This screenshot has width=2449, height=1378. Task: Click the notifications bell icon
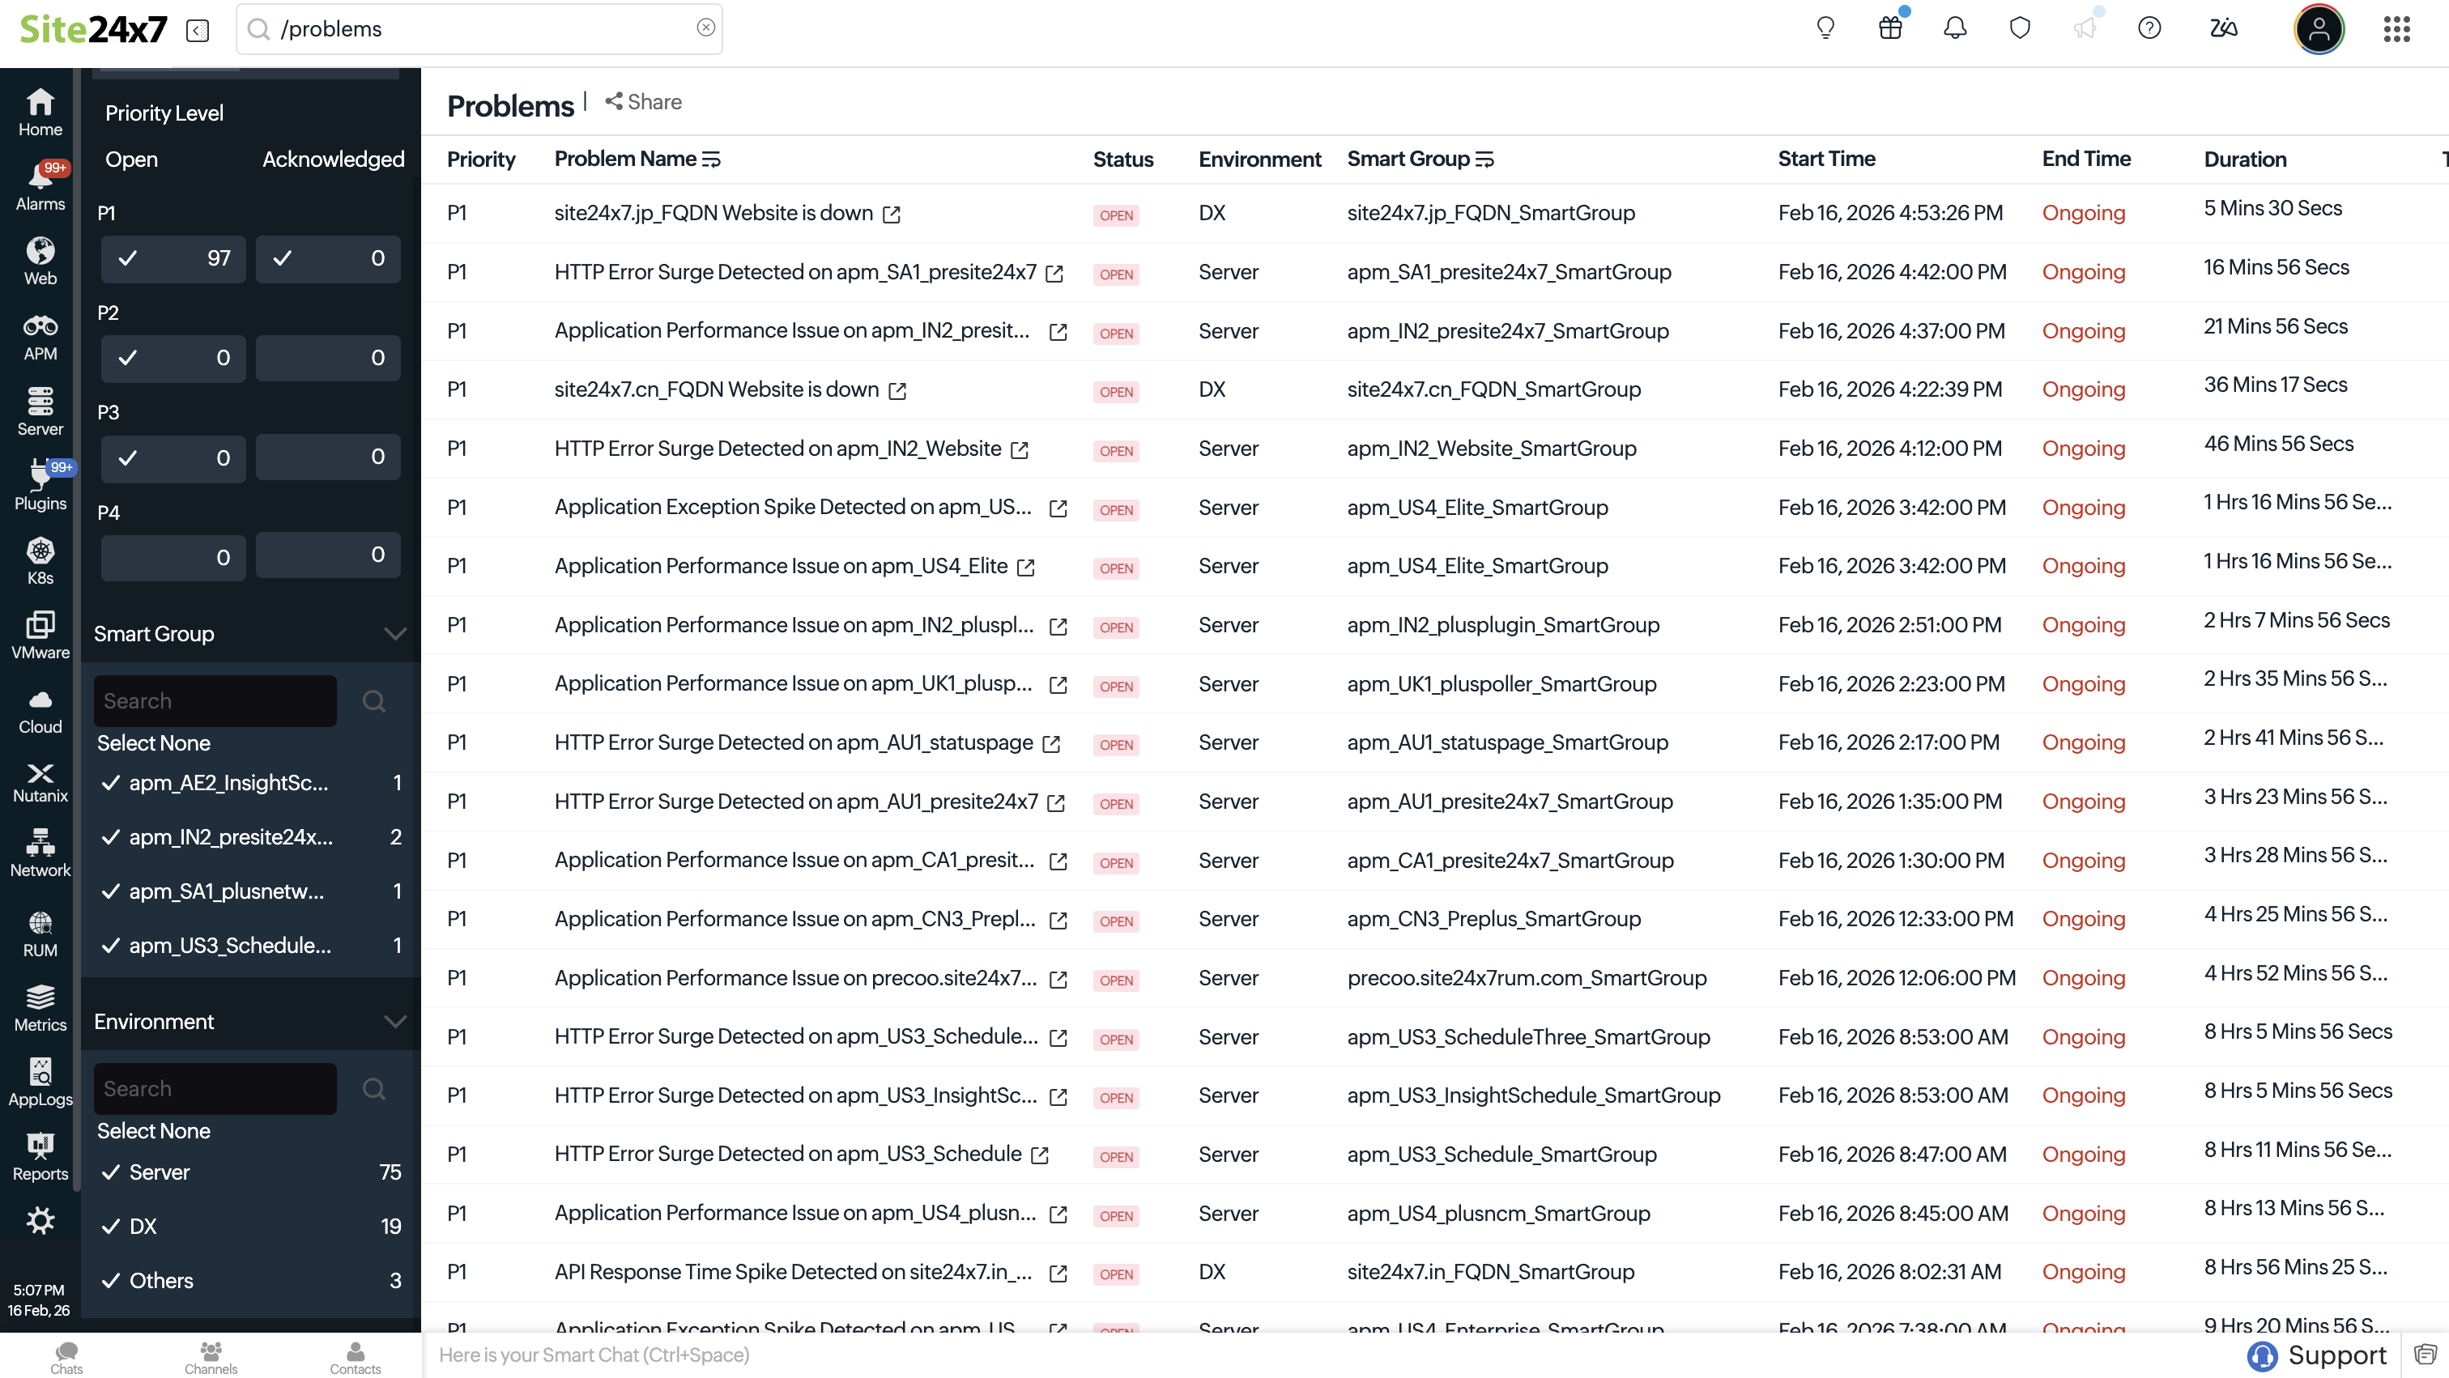point(1955,28)
